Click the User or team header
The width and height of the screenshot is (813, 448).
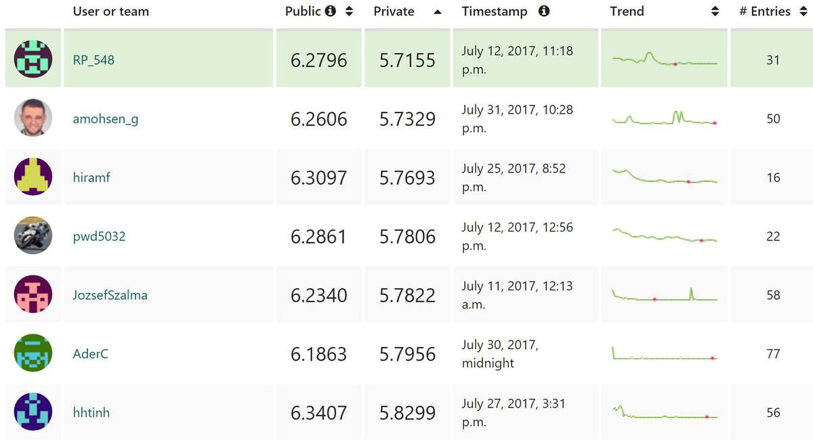point(111,12)
